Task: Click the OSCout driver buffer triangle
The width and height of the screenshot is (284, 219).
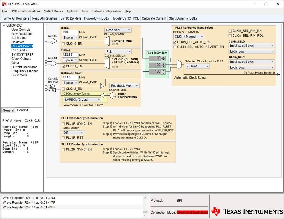Action: pyautogui.click(x=102, y=95)
